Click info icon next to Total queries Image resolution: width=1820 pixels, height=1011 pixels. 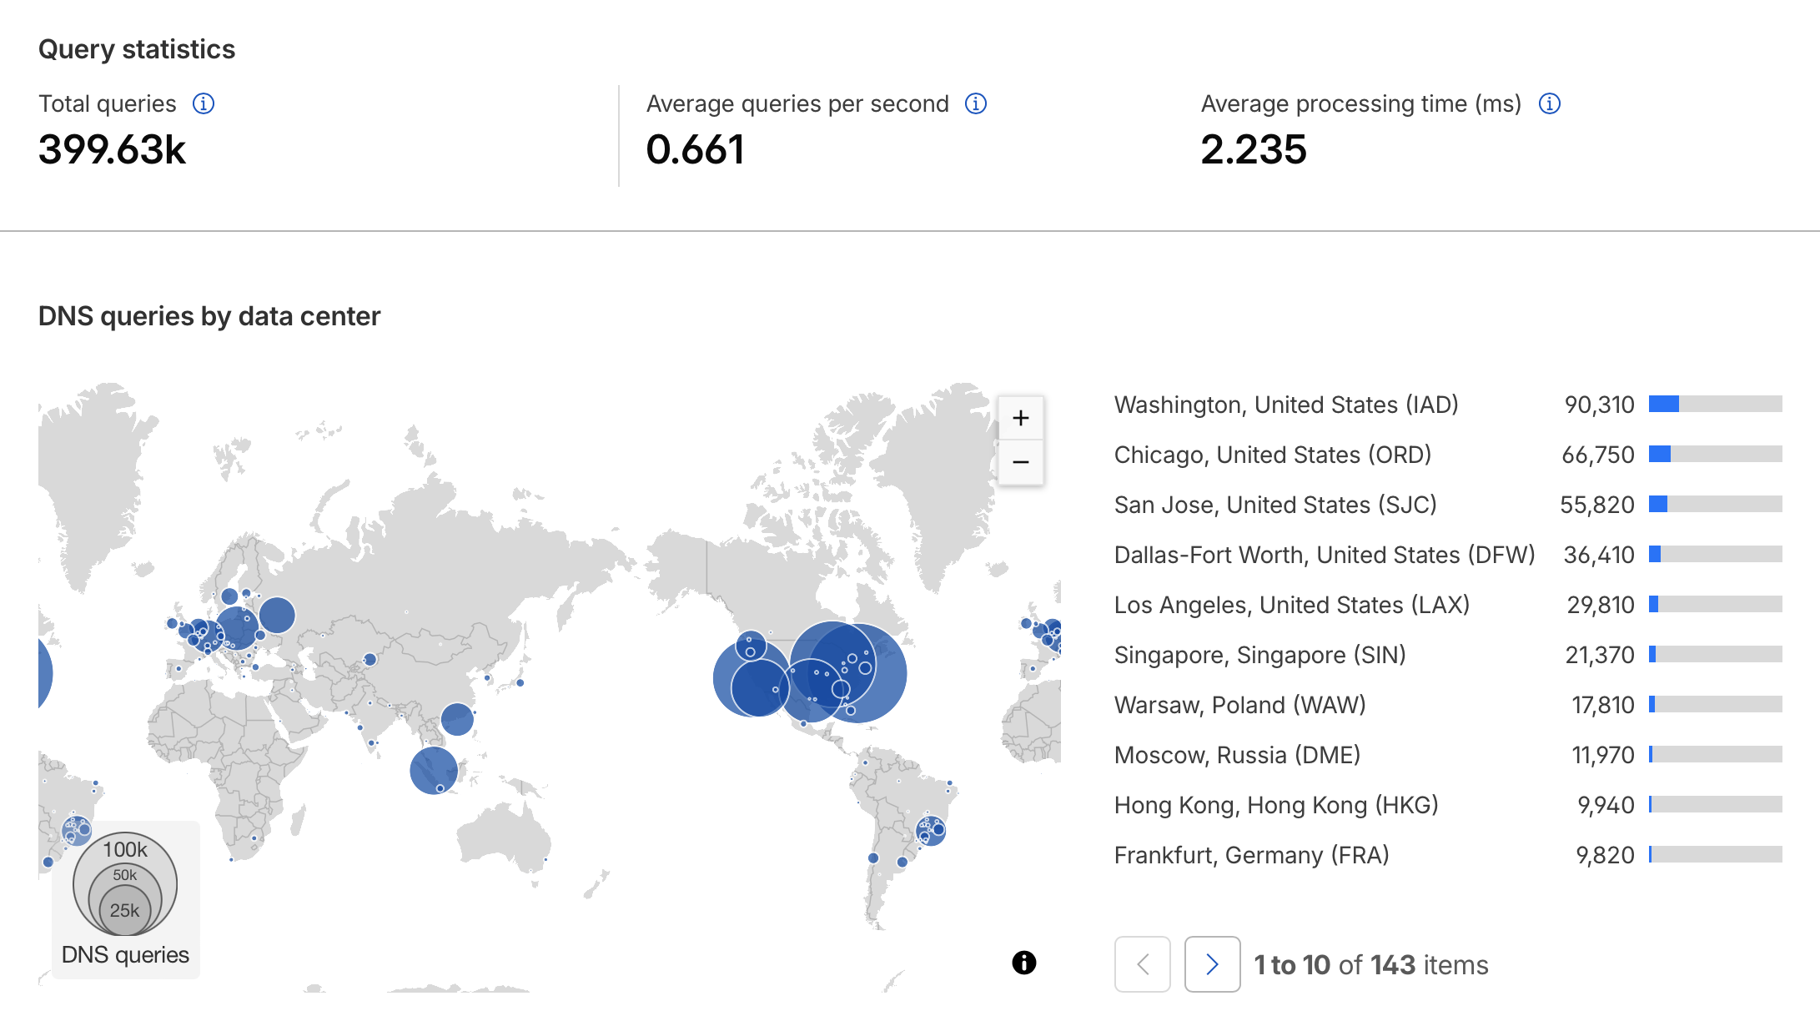click(x=204, y=103)
